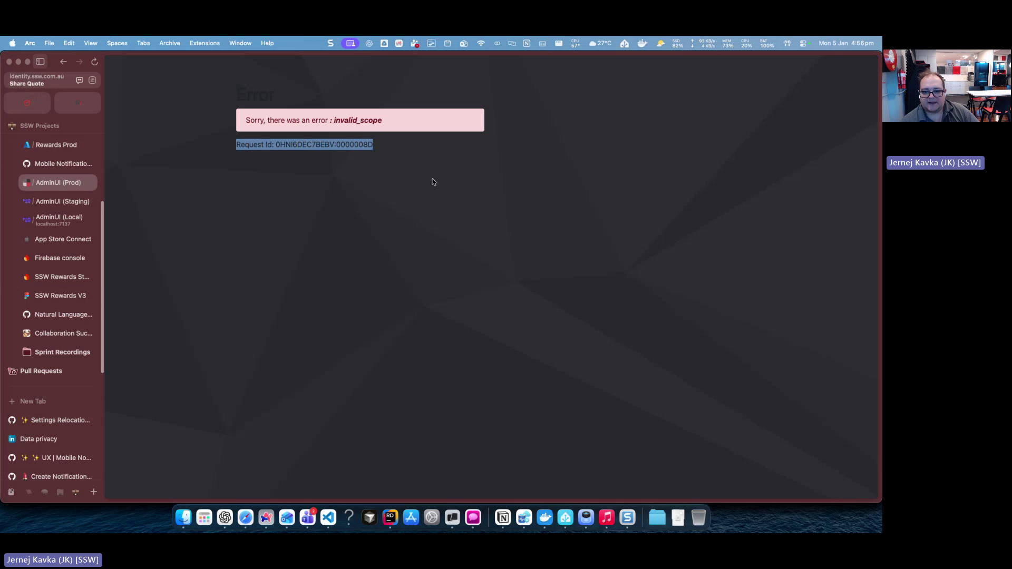This screenshot has height=569, width=1012.
Task: Open Safari from the Dock
Action: pyautogui.click(x=246, y=518)
